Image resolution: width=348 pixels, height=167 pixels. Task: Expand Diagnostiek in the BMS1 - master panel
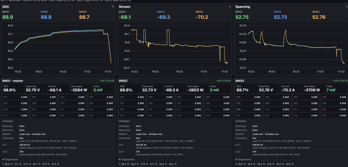[10, 159]
